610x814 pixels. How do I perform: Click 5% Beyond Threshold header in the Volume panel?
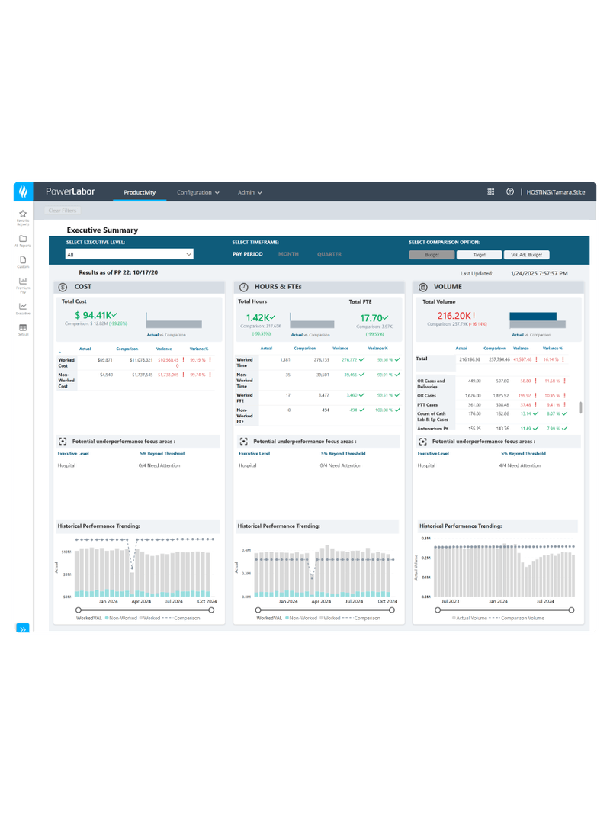(x=523, y=454)
